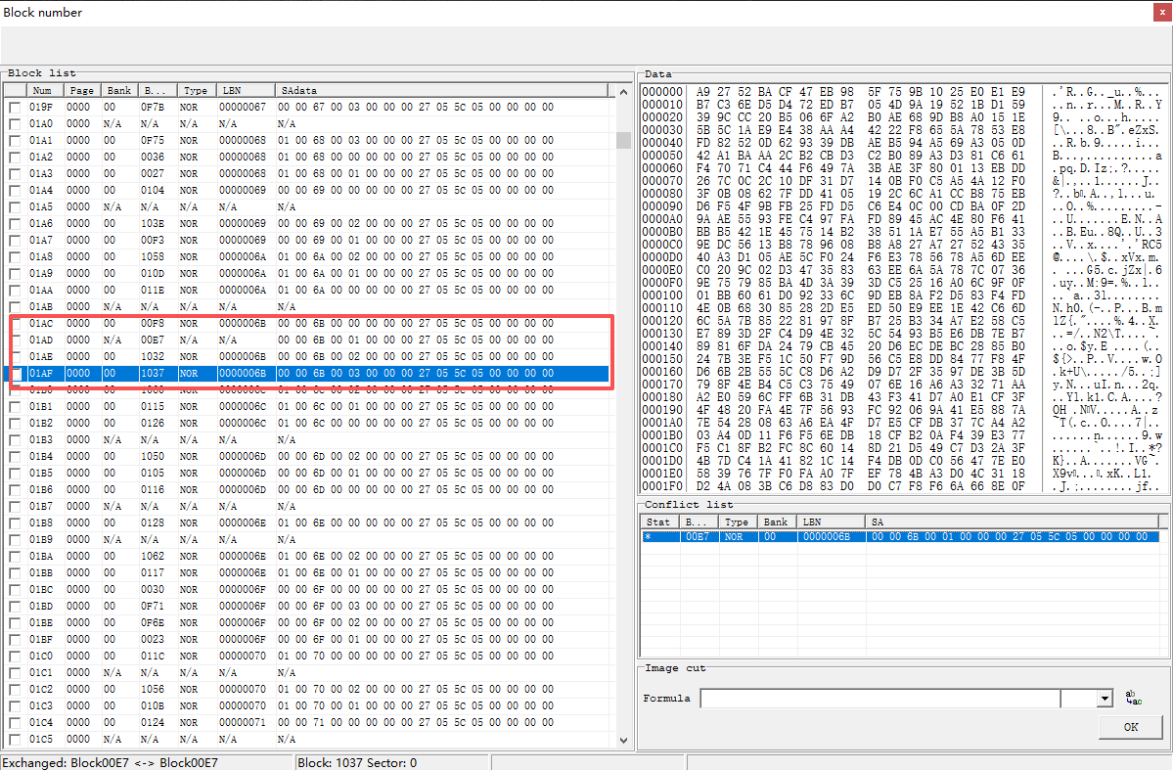Tick the checkbox for row 01B4
Image resolution: width=1173 pixels, height=771 pixels.
pos(15,456)
